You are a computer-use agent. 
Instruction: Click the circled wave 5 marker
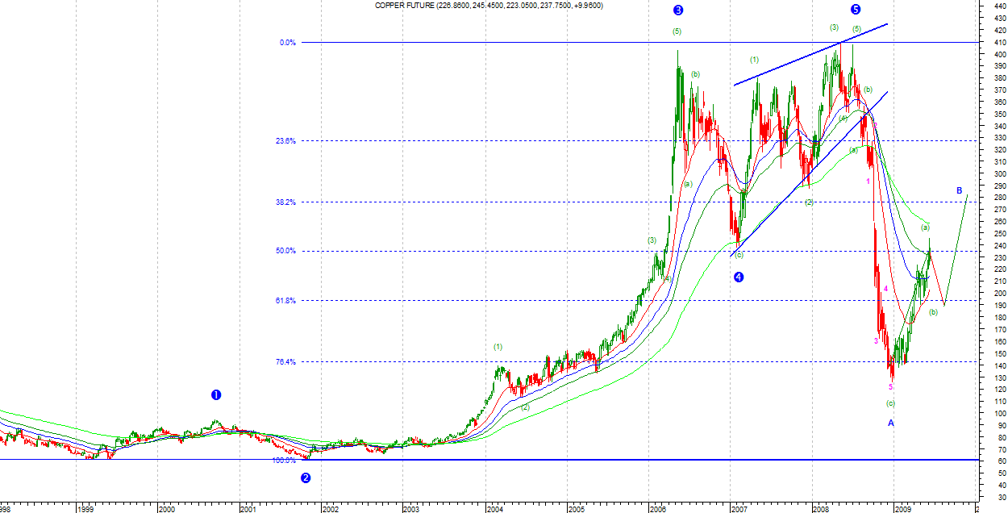[x=856, y=10]
